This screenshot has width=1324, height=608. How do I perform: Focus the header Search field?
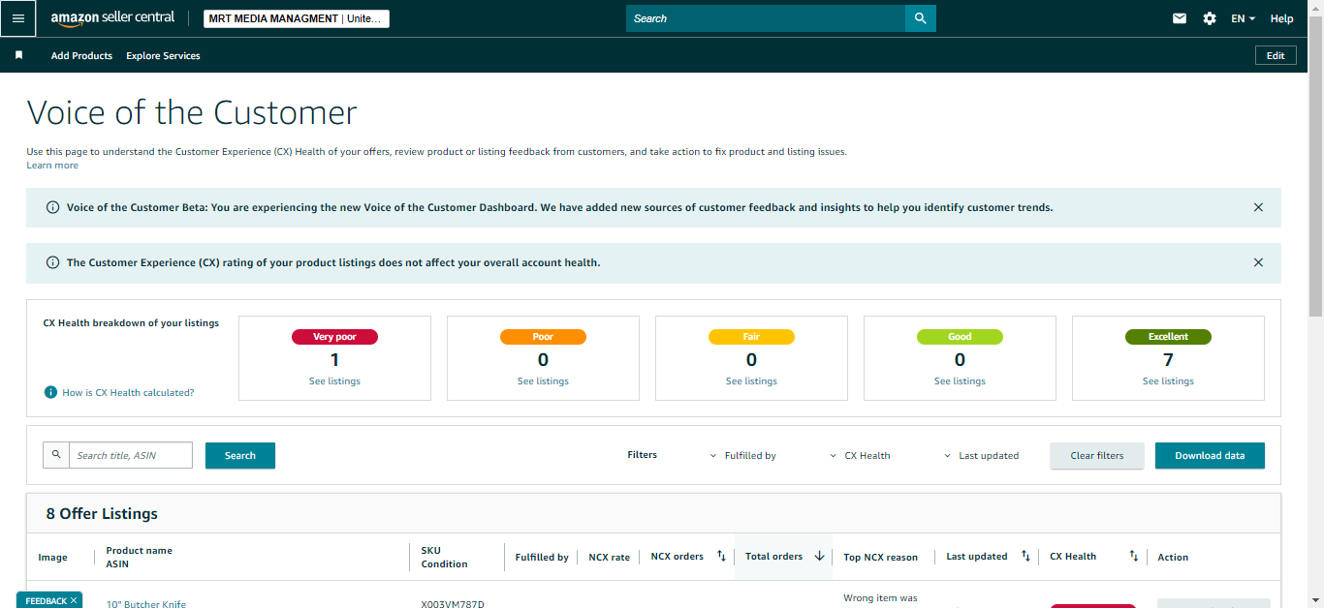[766, 18]
